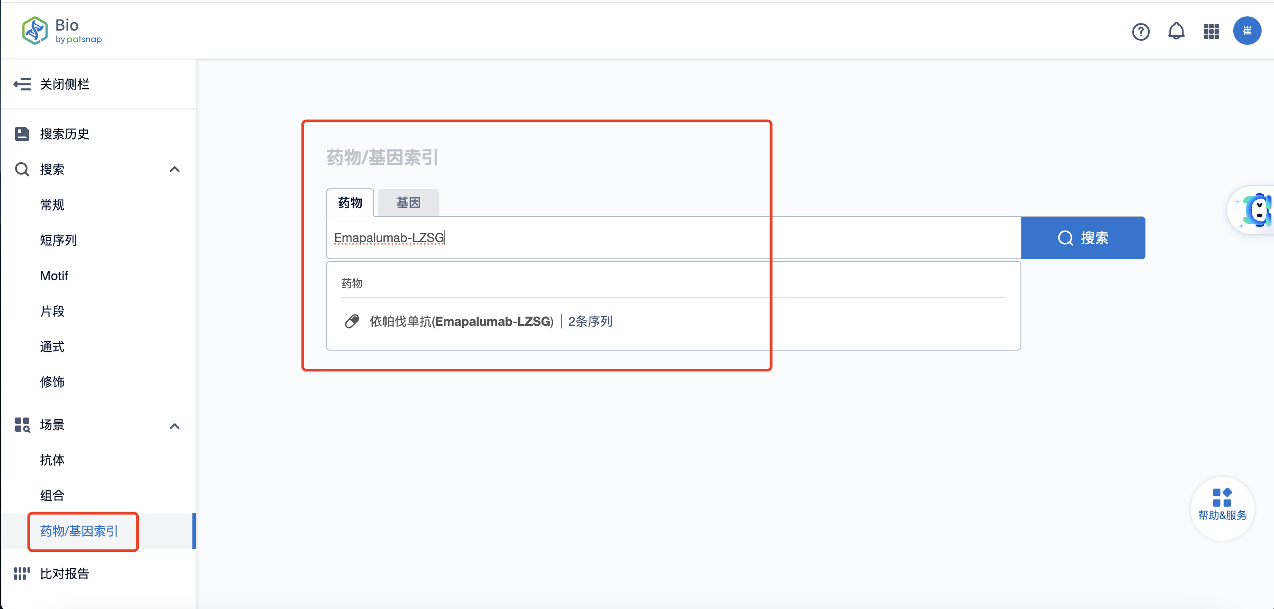Click the blue 搜索 button
Image resolution: width=1274 pixels, height=609 pixels.
click(x=1083, y=237)
